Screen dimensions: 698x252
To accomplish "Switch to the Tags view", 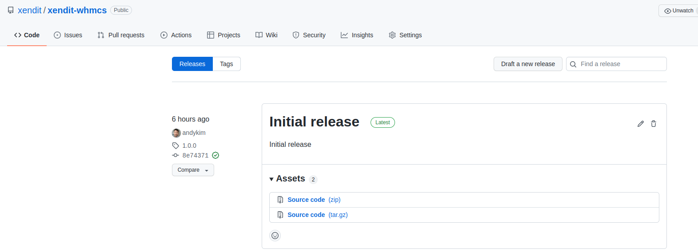I will (x=227, y=64).
